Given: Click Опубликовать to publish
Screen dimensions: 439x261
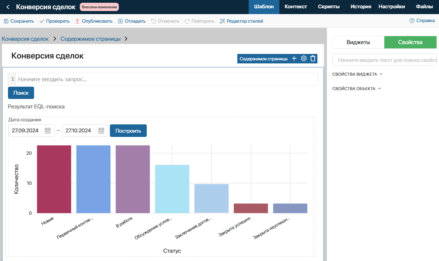Looking at the screenshot, I should [x=94, y=21].
